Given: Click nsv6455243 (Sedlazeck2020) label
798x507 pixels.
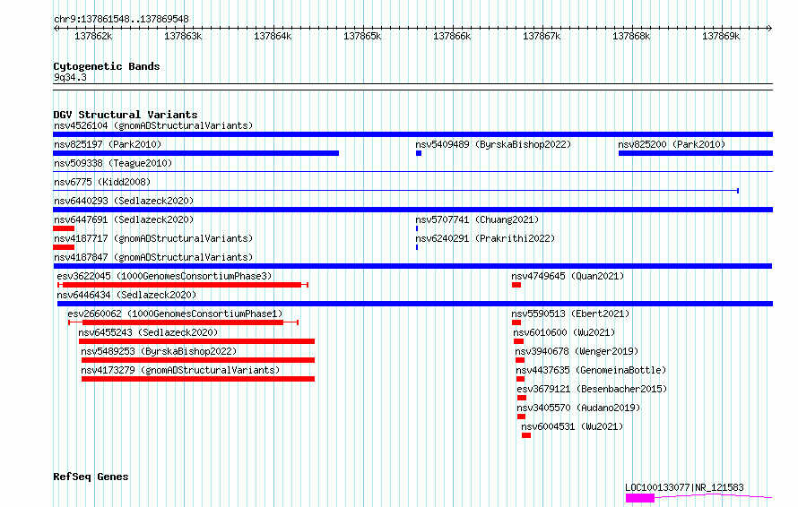Looking at the screenshot, I should (x=148, y=332).
